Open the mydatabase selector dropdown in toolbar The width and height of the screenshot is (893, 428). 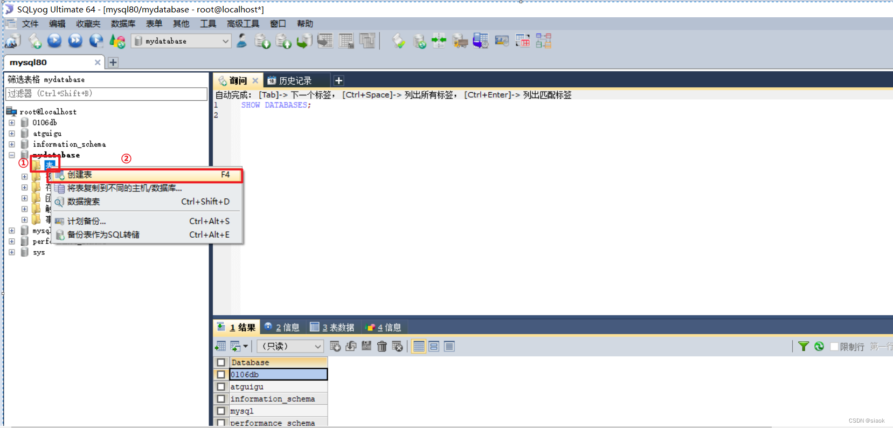click(x=182, y=41)
